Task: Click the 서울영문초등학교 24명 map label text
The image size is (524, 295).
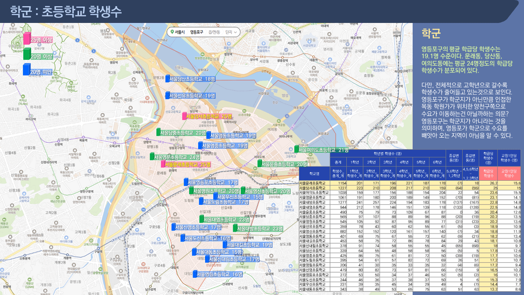Action: pyautogui.click(x=177, y=157)
